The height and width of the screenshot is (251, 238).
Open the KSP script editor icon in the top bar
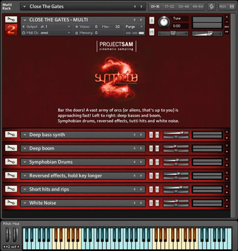point(212,6)
